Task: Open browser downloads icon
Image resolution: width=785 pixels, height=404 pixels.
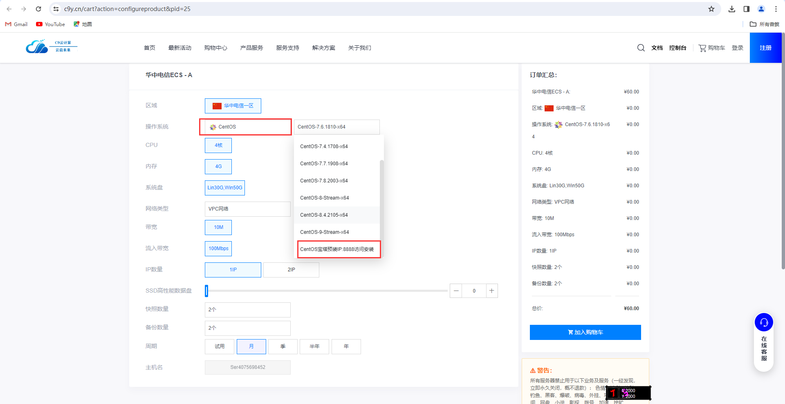Action: [x=732, y=9]
